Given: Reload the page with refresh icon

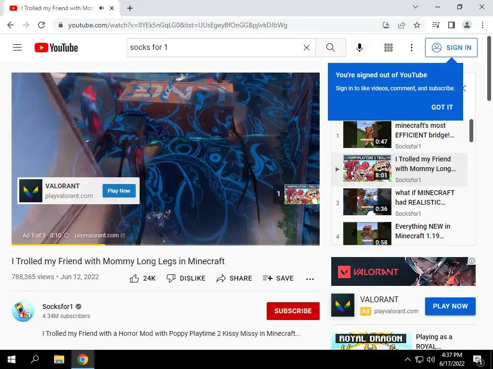Looking at the screenshot, I should coord(41,25).
